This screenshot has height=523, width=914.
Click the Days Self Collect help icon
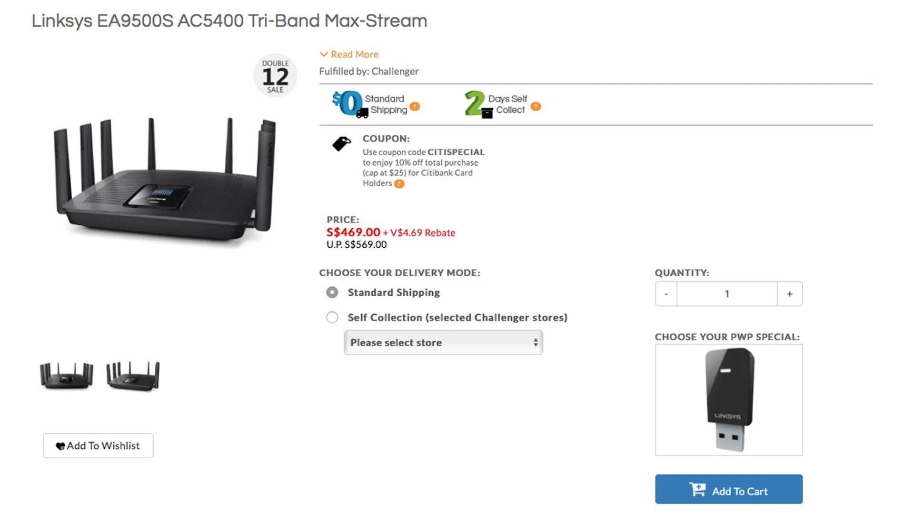pos(536,106)
